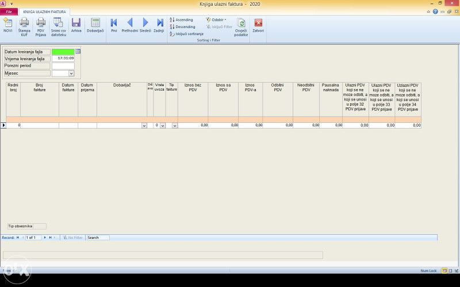Click the No Filter indicator
Screen dimensions: 460x287
(73, 238)
